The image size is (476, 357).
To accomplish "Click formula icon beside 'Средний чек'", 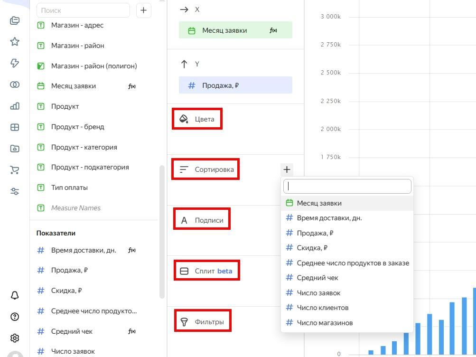I will click(x=132, y=331).
